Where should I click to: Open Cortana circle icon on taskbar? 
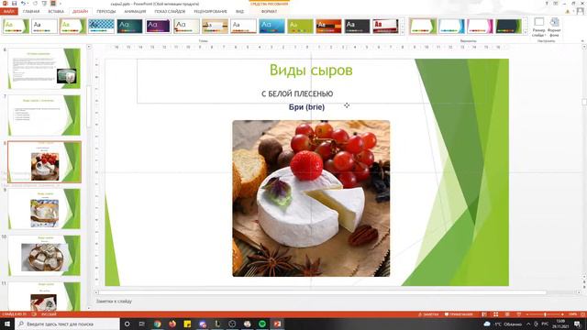pyautogui.click(x=127, y=324)
